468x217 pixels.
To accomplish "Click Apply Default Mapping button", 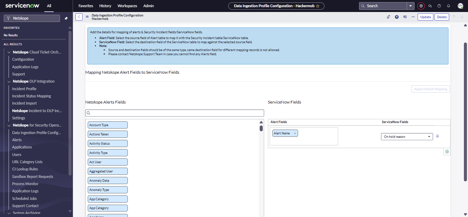I will click(431, 89).
